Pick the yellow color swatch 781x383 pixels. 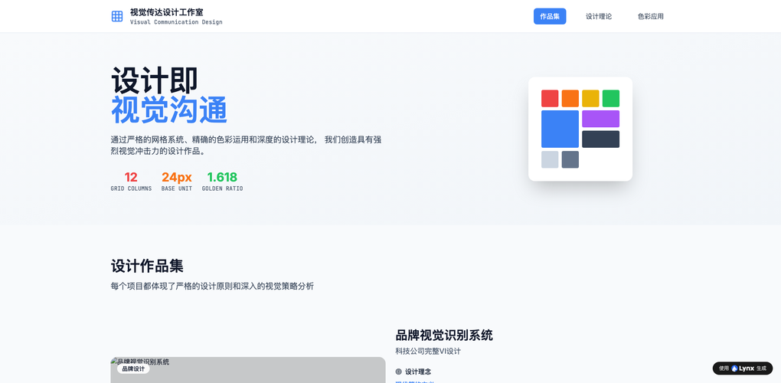point(591,99)
